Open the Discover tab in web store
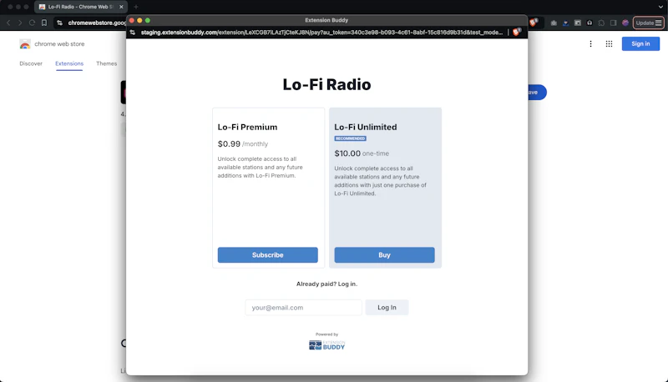 click(x=31, y=63)
